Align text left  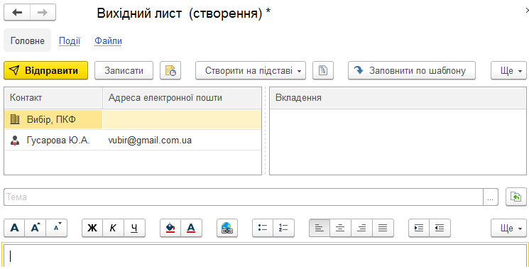320,229
